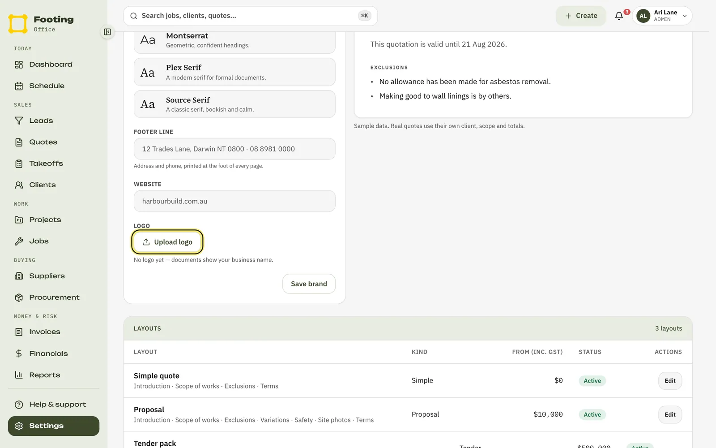The height and width of the screenshot is (448, 716).
Task: Open Procurement via its box icon
Action: coord(19,297)
